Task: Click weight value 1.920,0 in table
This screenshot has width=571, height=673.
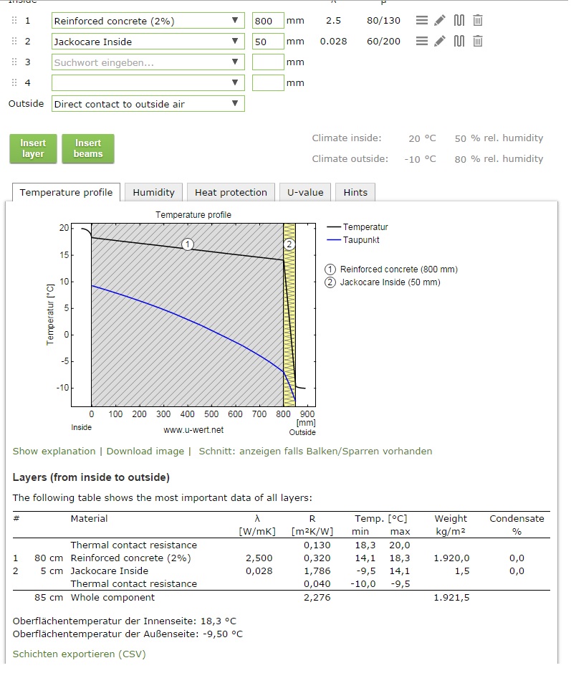Action: pos(451,558)
